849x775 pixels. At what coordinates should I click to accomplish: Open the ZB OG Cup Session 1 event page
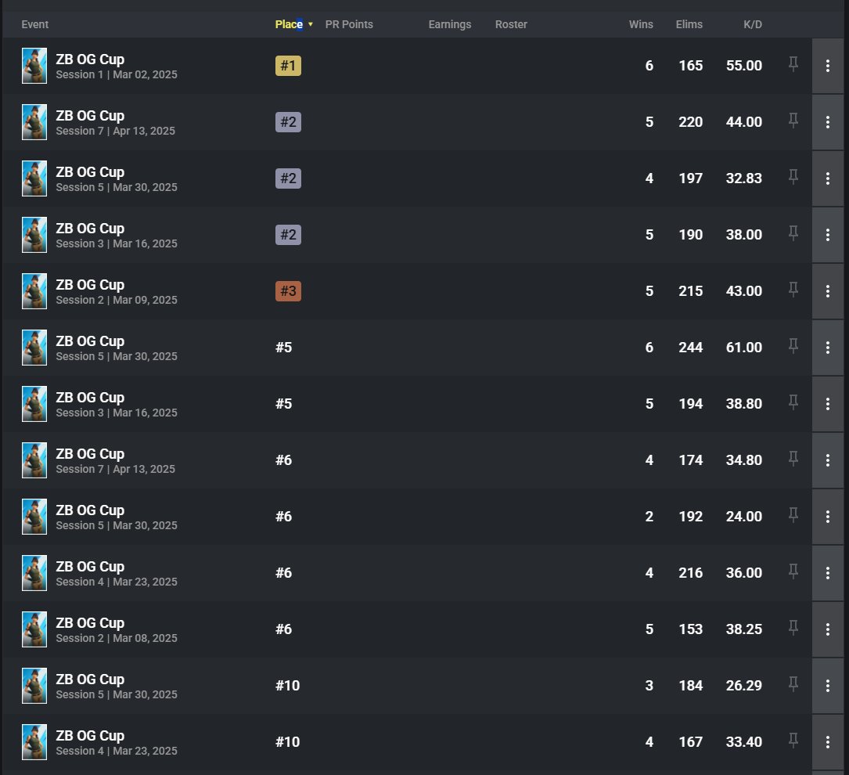(x=91, y=58)
